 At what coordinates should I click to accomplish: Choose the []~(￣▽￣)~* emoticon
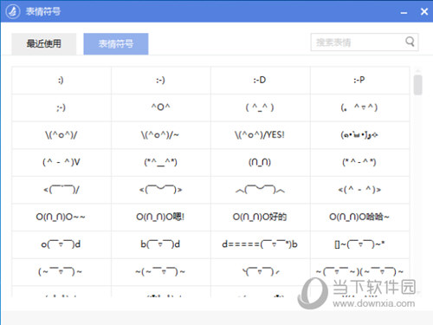click(x=359, y=244)
